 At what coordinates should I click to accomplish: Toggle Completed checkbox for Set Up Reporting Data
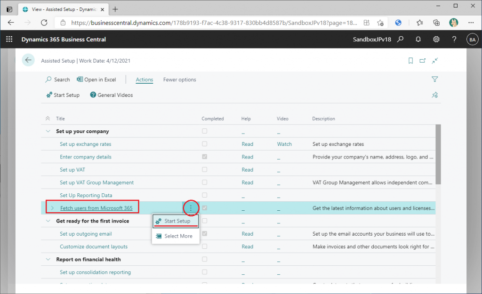point(204,195)
